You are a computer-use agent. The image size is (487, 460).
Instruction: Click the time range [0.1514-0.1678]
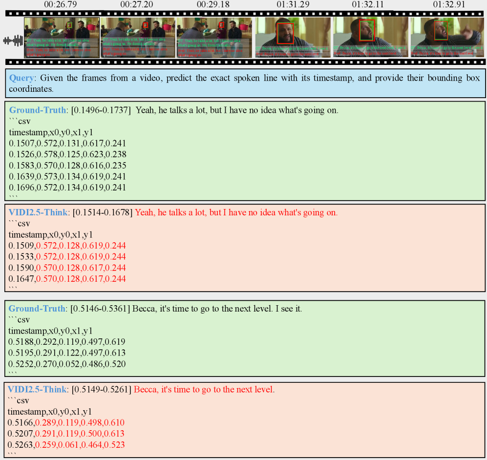pyautogui.click(x=103, y=212)
